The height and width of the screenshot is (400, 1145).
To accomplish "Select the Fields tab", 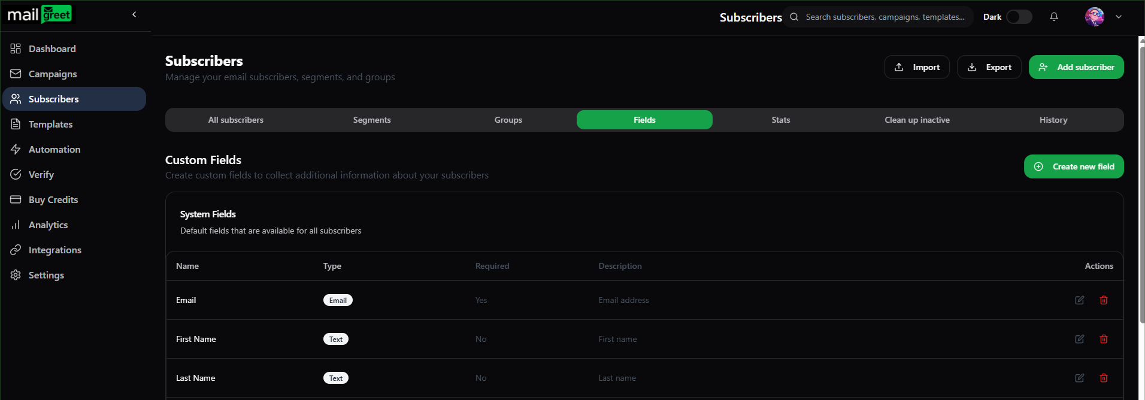I will click(644, 120).
